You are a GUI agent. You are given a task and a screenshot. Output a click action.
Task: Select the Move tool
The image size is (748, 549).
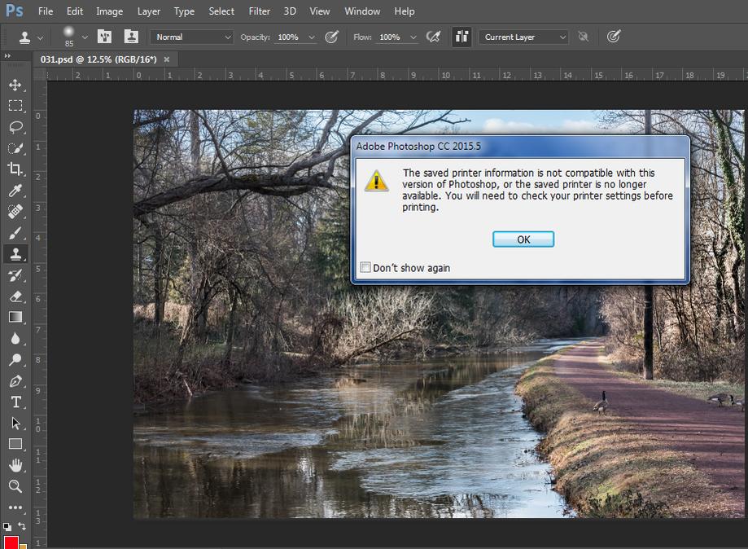click(x=15, y=85)
